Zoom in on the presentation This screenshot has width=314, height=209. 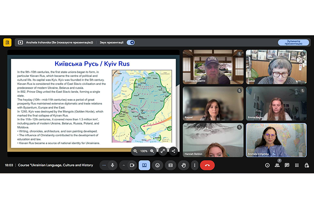click(x=152, y=151)
